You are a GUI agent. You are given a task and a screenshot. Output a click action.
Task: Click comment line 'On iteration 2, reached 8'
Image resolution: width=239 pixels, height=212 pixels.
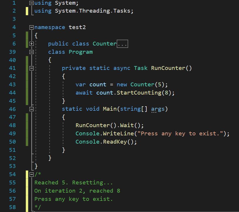[77, 191]
